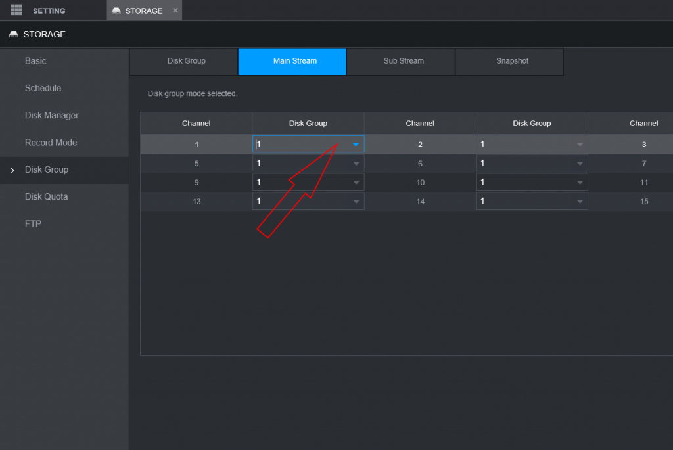Click the grid icon beside SETTING
673x450 pixels.
pos(16,11)
